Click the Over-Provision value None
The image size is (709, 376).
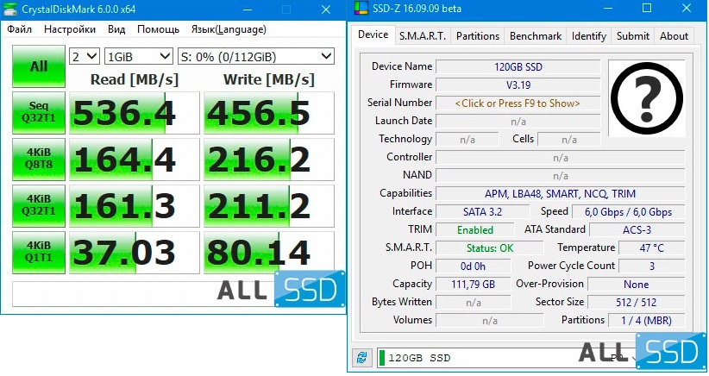(636, 285)
